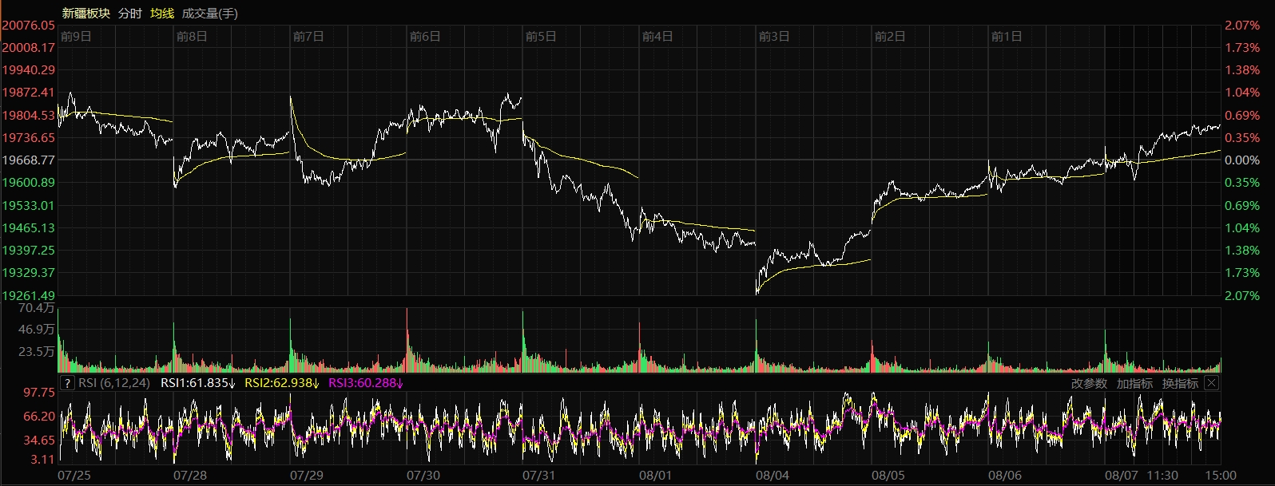This screenshot has width=1275, height=486.
Task: Open 改参数 to edit RSI parameters
Action: pos(1089,384)
